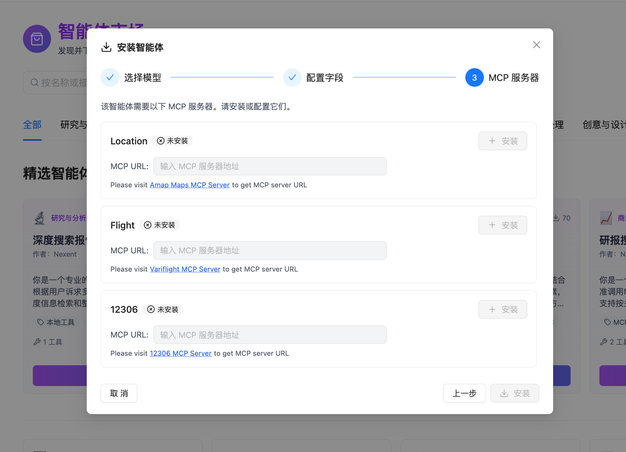This screenshot has height=452, width=626.
Task: Open the Variflight MCP Server link
Action: 185,269
